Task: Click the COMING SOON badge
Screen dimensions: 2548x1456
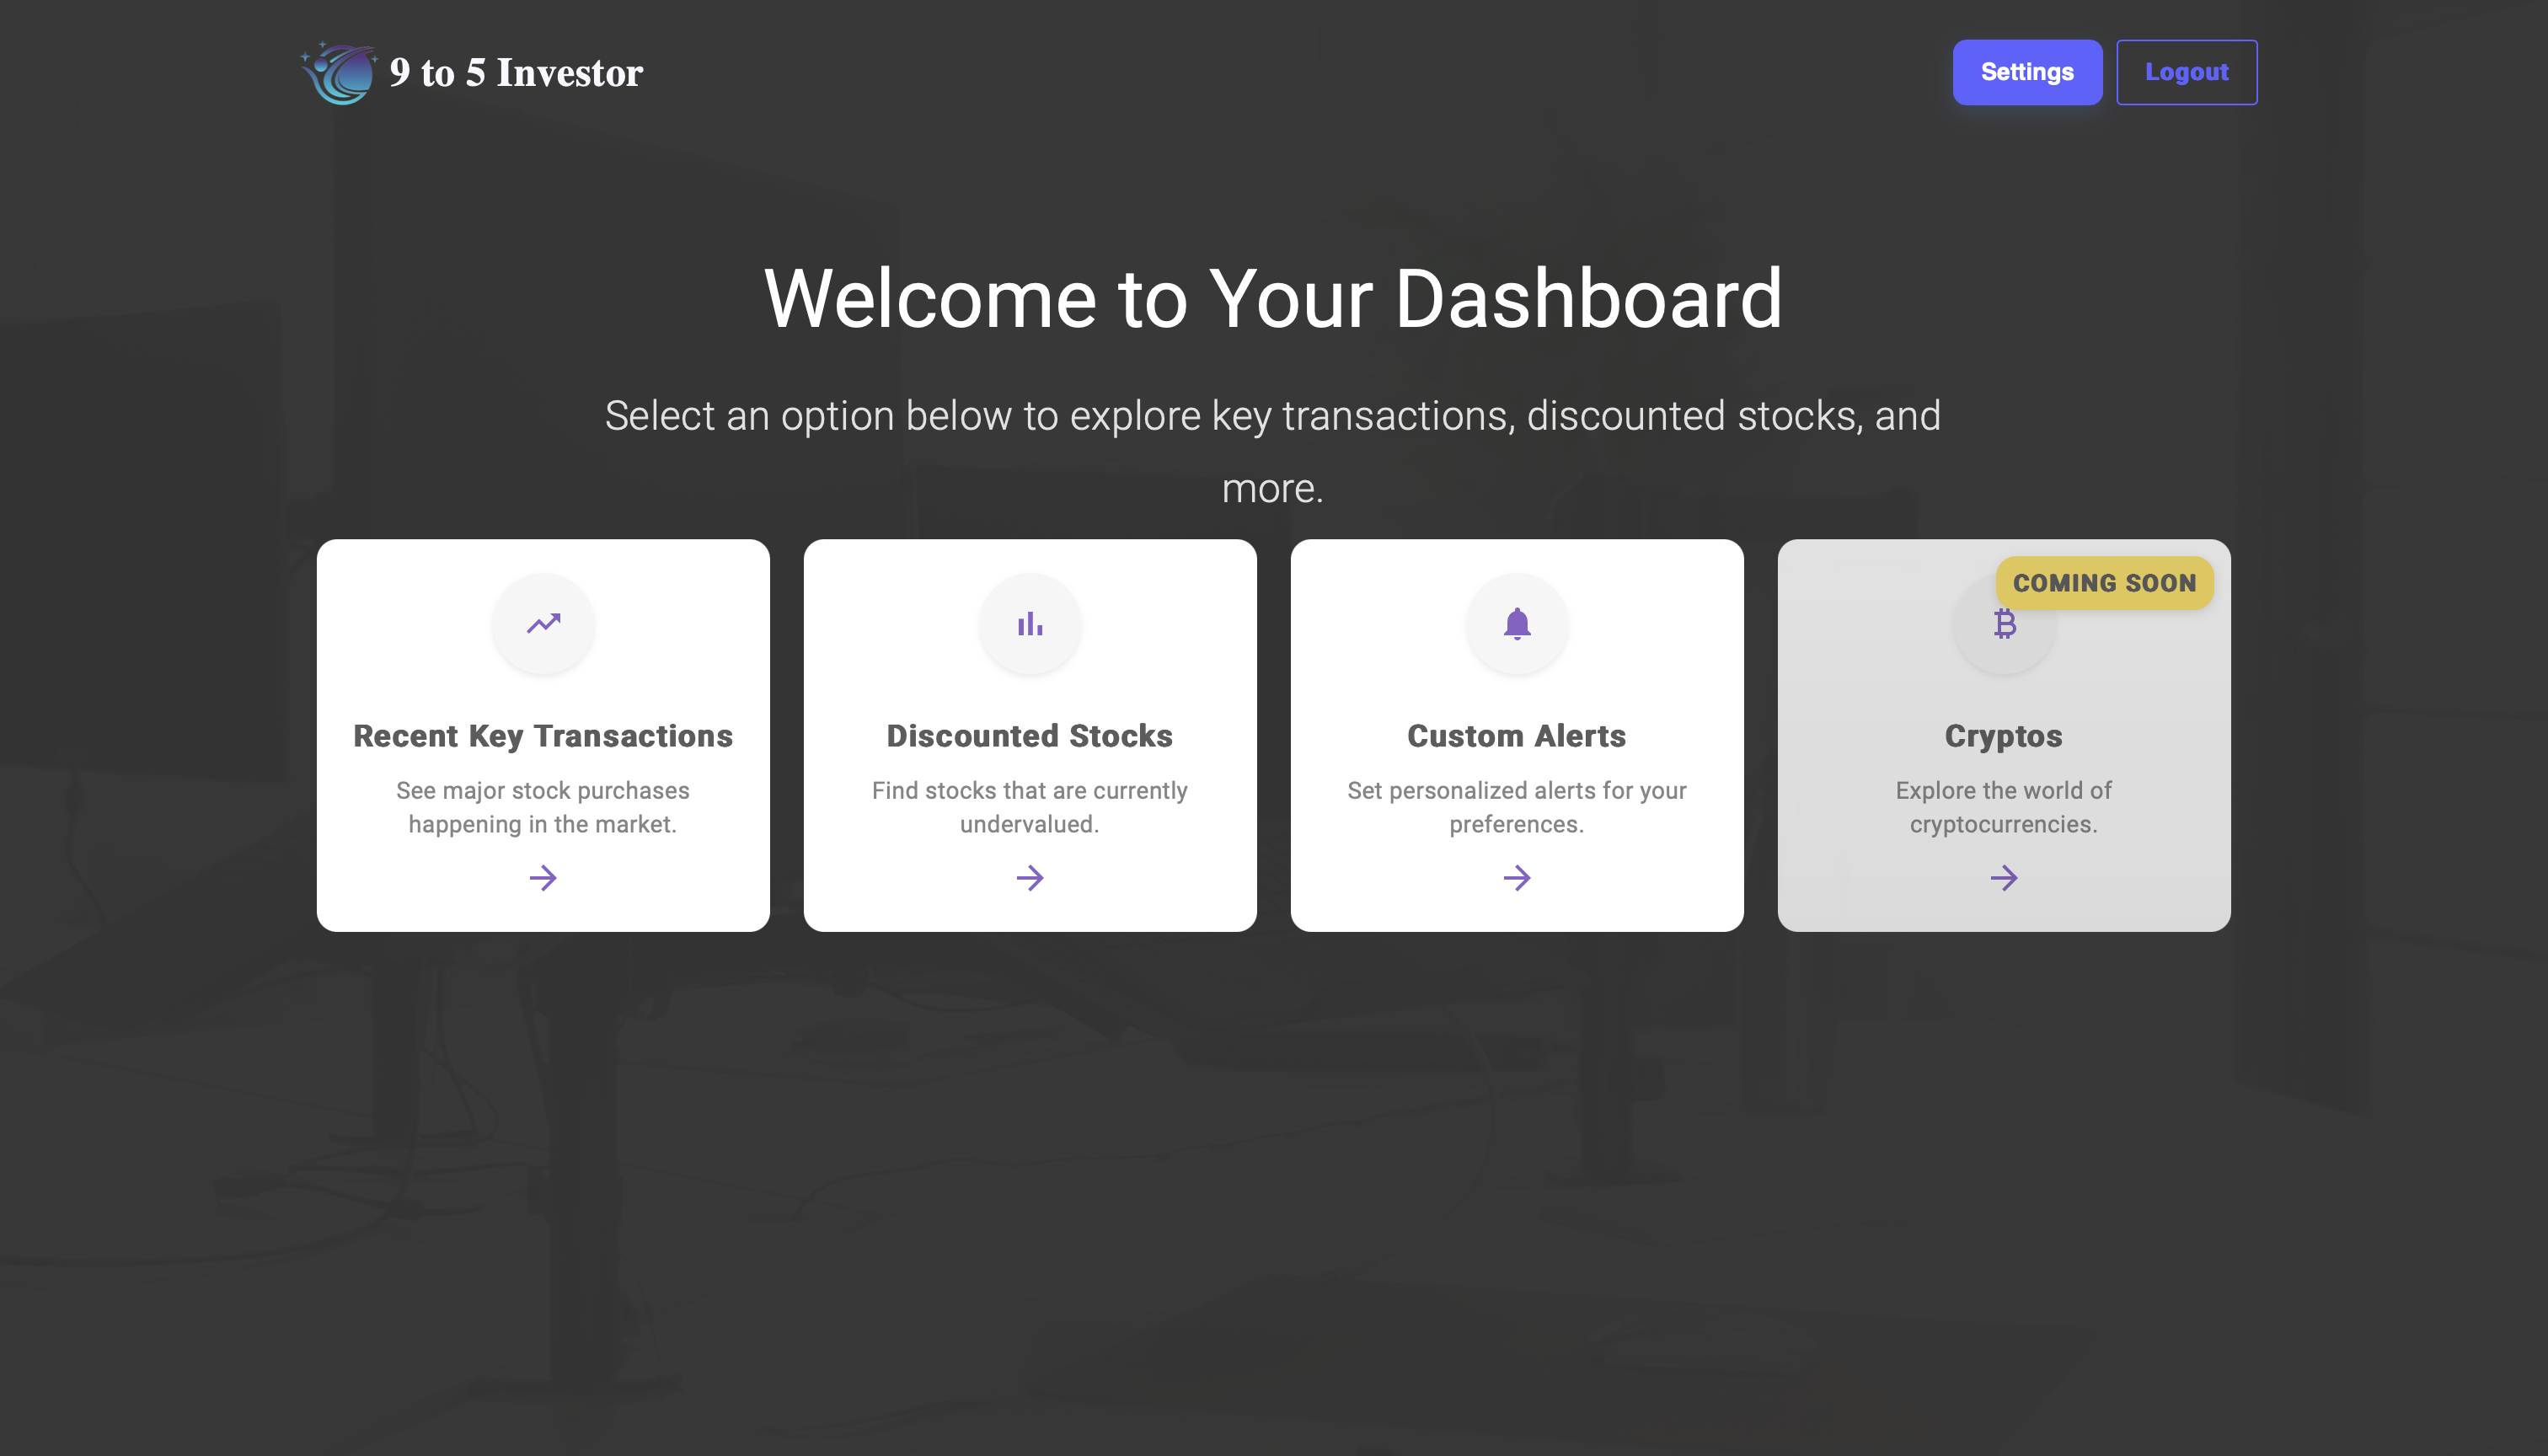Action: tap(2104, 583)
